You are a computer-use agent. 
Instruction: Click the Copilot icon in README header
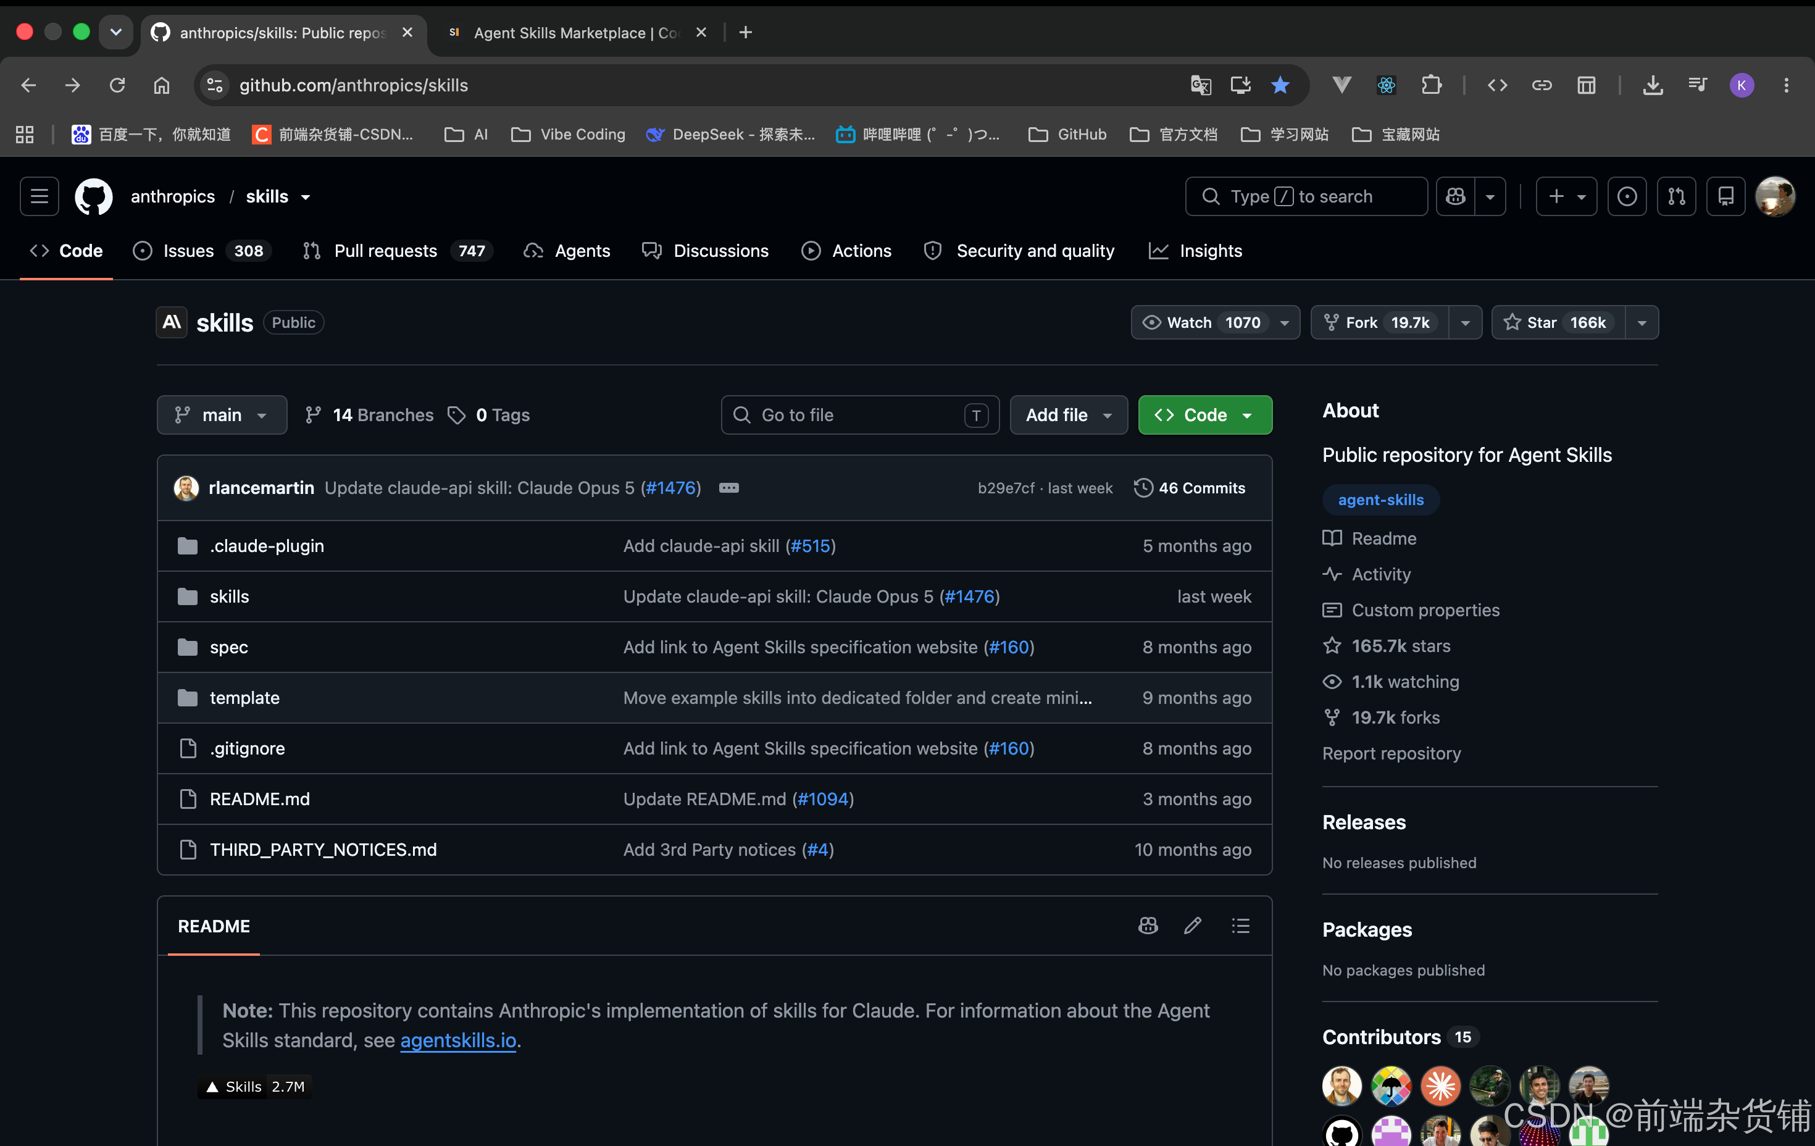(x=1148, y=926)
